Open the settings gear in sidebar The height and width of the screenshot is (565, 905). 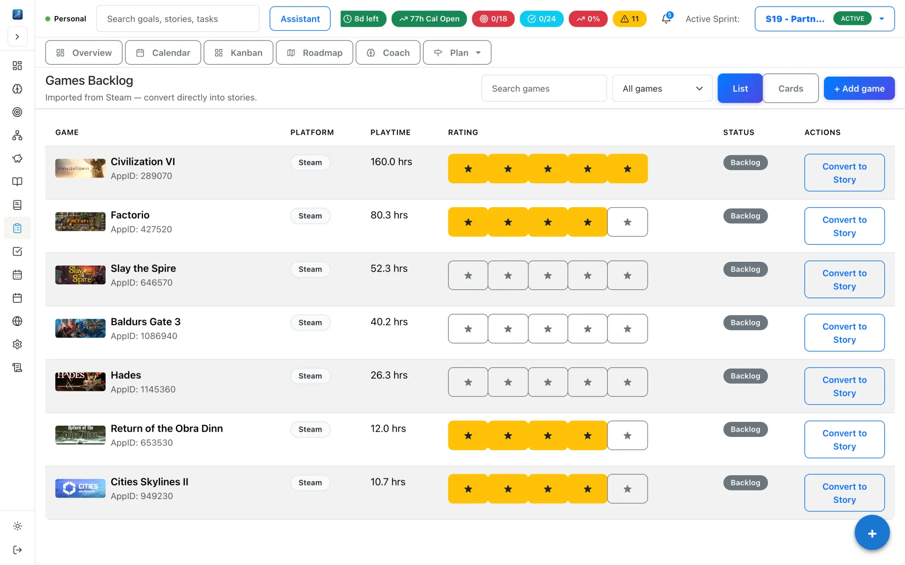coord(17,344)
